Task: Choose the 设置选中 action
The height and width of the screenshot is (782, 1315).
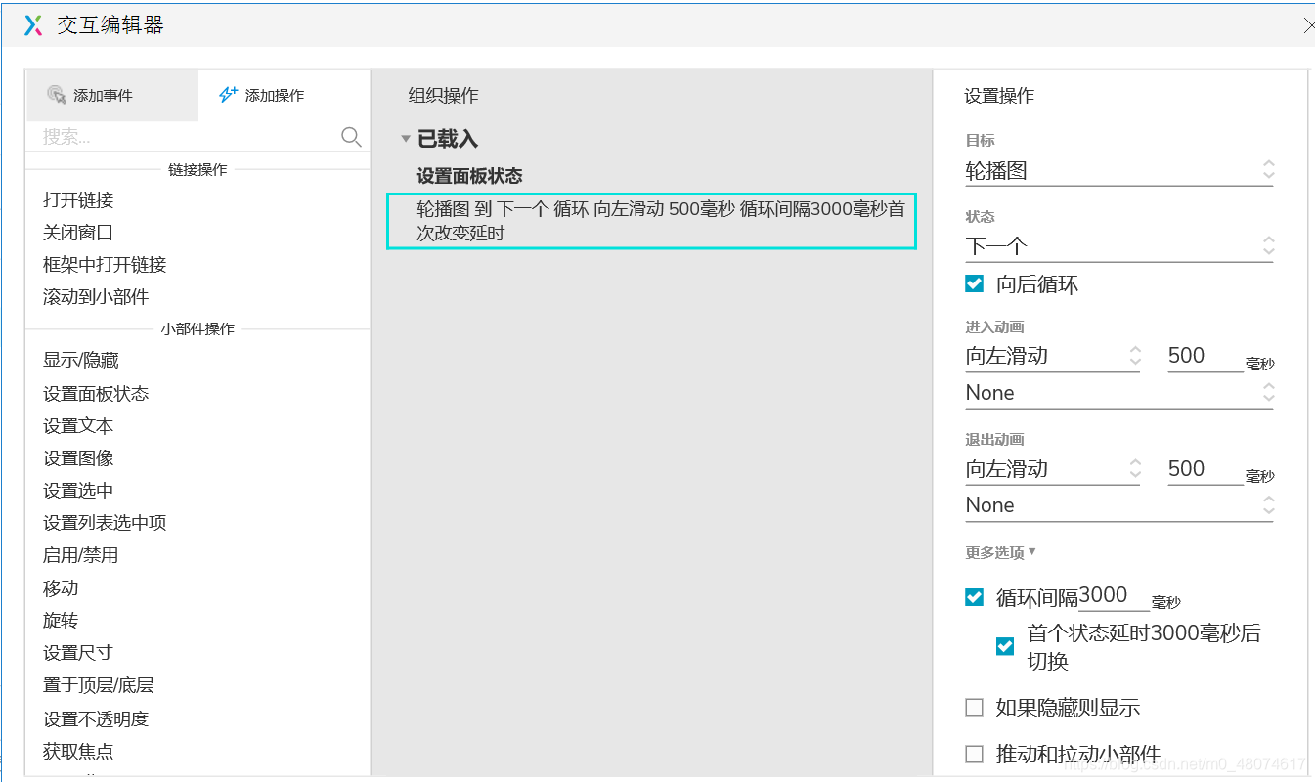Action: click(x=78, y=491)
